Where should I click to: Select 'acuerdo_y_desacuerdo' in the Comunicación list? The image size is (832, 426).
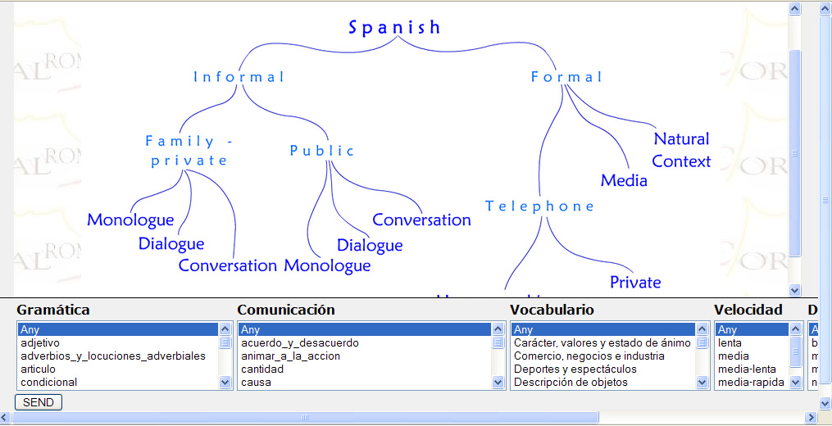[300, 342]
